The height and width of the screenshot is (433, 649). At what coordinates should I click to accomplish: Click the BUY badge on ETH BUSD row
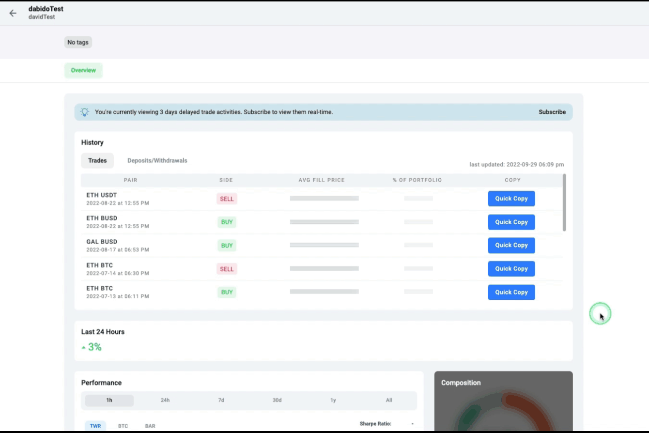(227, 222)
